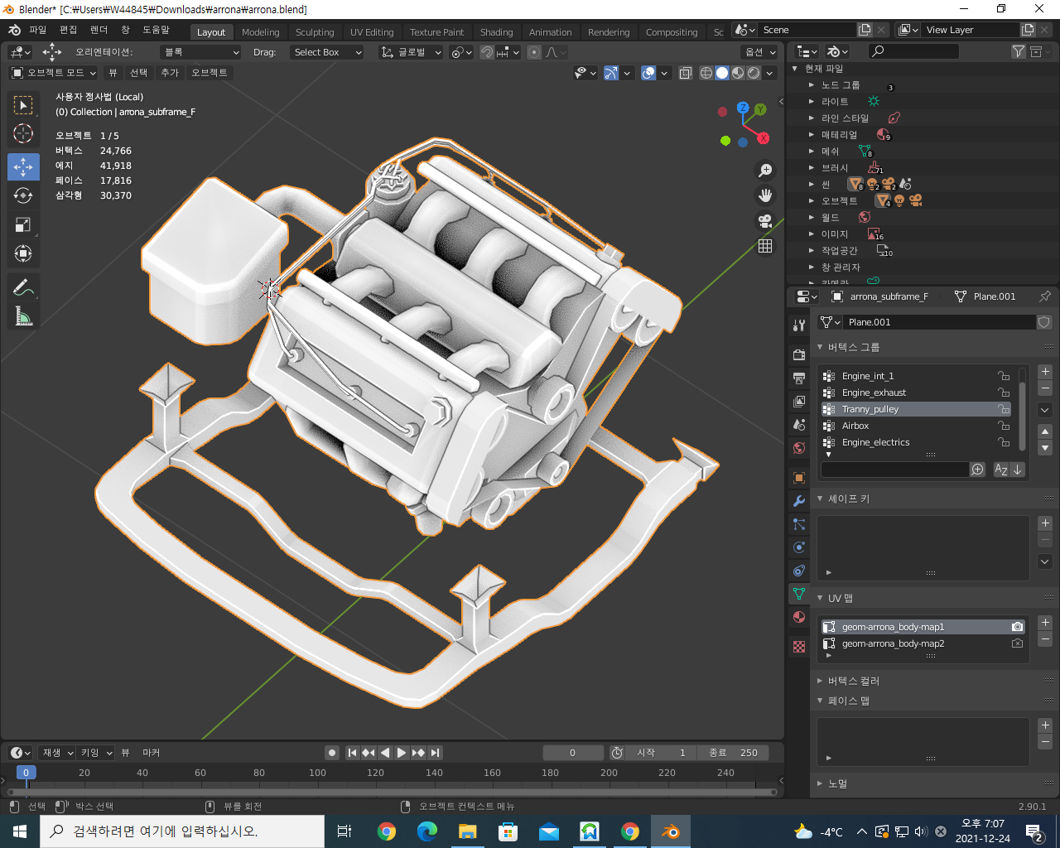Open the Tool properties tab

pos(798,325)
